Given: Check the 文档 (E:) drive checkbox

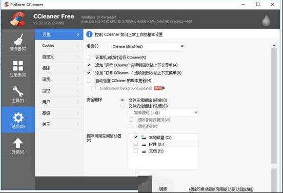Looking at the screenshot, I should click(x=135, y=151).
